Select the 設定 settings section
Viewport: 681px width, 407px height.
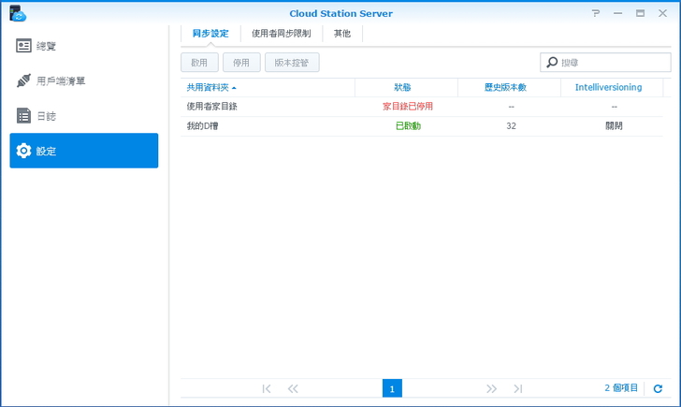pyautogui.click(x=84, y=151)
